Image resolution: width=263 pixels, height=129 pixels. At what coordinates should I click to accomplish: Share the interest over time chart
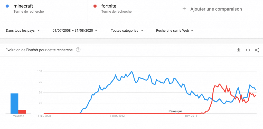(x=257, y=50)
